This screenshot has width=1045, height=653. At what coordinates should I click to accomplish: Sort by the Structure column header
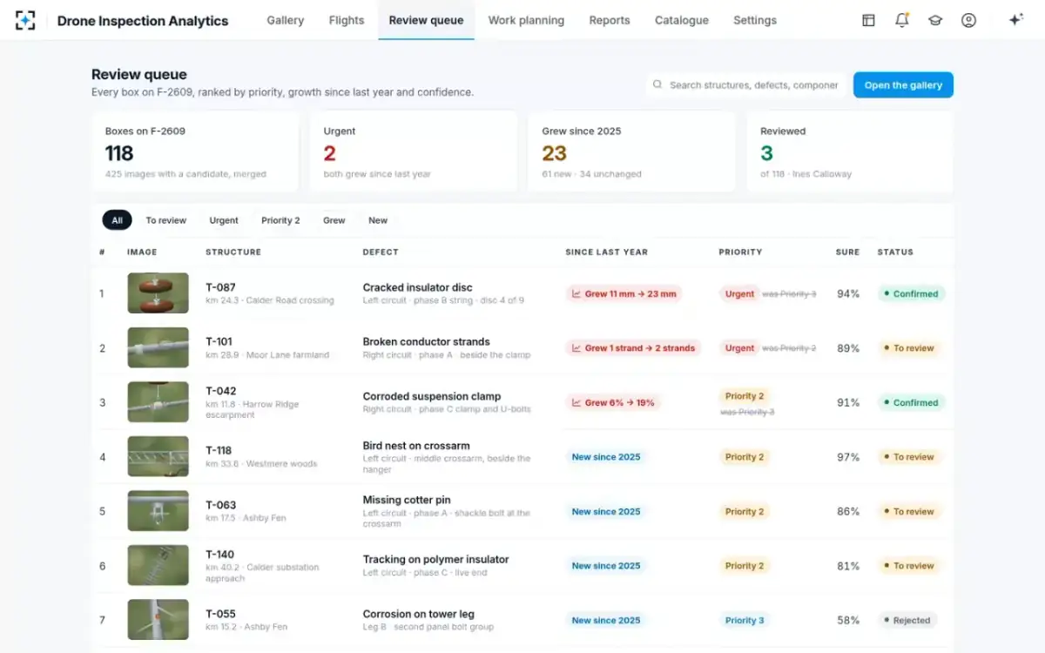233,252
